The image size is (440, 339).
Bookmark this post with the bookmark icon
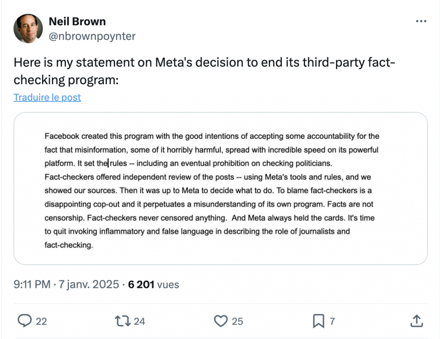tap(318, 321)
